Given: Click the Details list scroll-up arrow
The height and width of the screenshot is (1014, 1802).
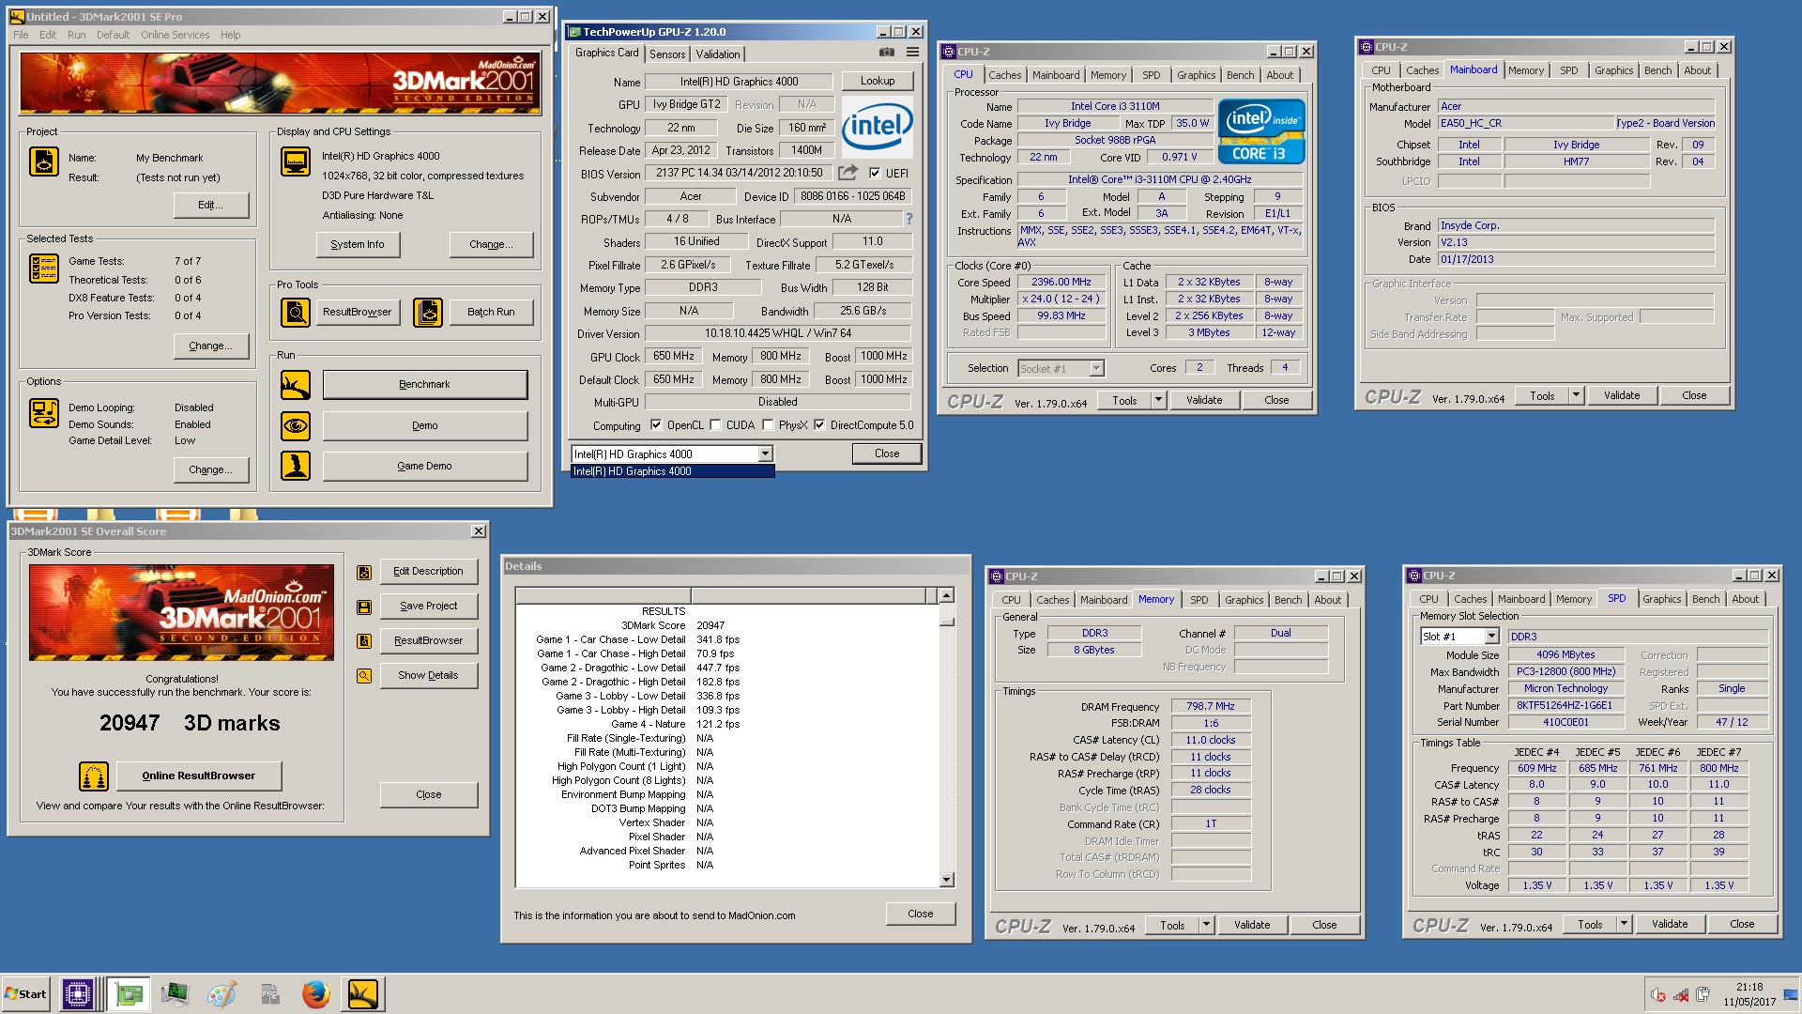Looking at the screenshot, I should coord(946,595).
